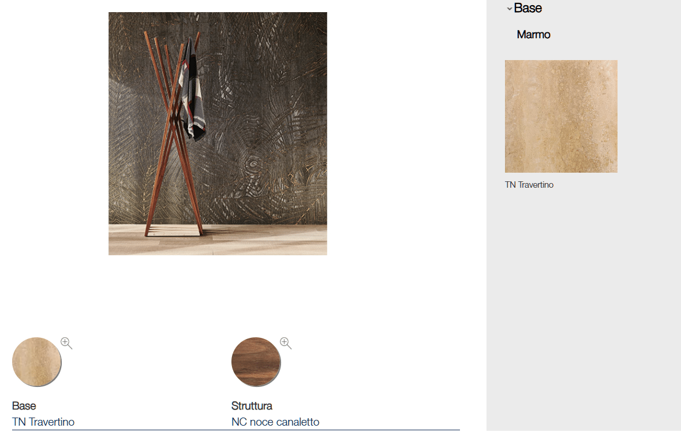The image size is (681, 432).
Task: Click the textured dark wall in photo
Action: point(270,109)
